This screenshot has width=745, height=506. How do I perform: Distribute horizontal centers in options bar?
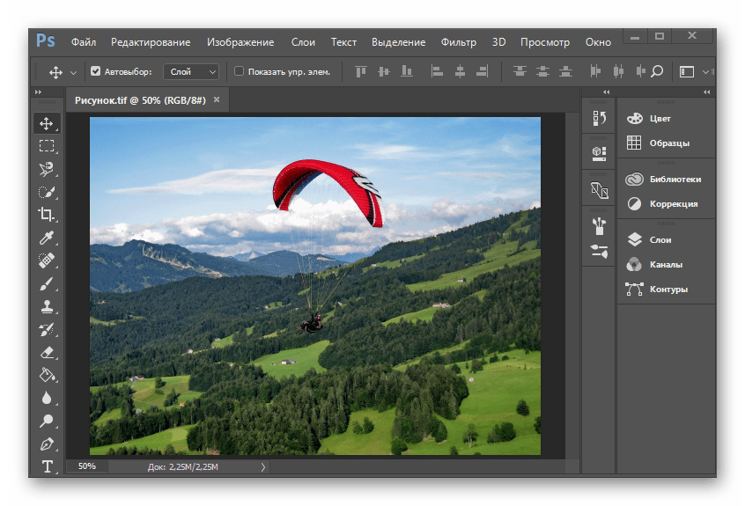point(618,71)
